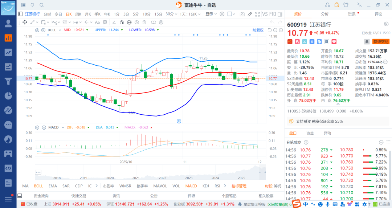Toggle LOWER line visibility arrow
This screenshot has height=208, width=392.
158,30
